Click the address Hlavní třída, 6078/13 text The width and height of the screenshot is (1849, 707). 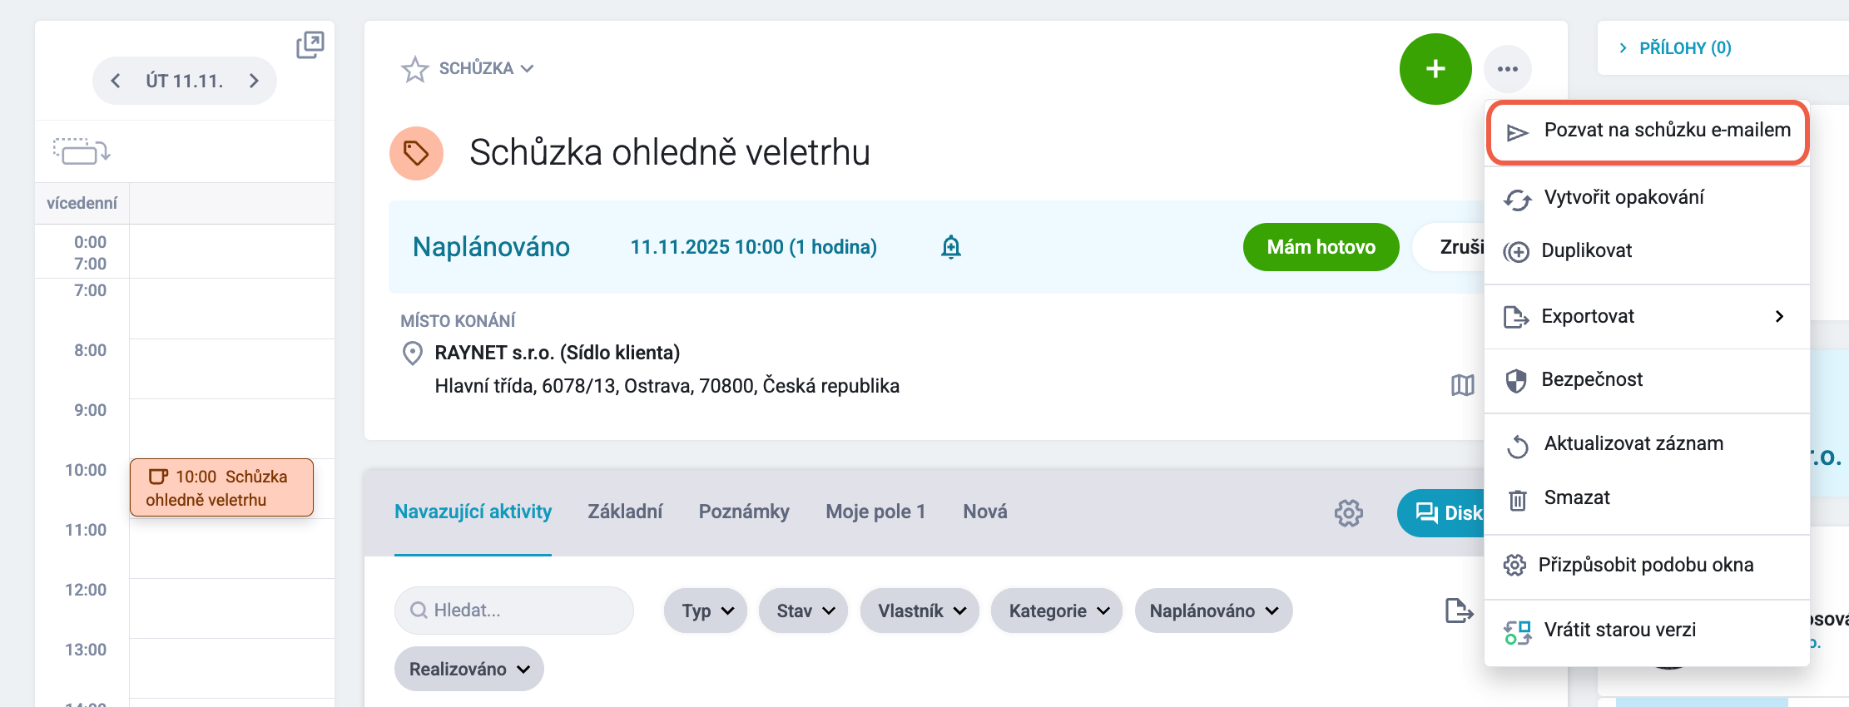click(x=667, y=387)
